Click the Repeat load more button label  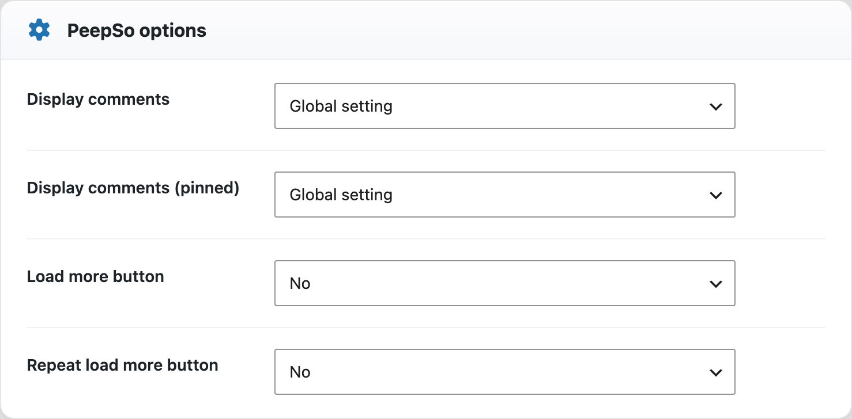122,365
